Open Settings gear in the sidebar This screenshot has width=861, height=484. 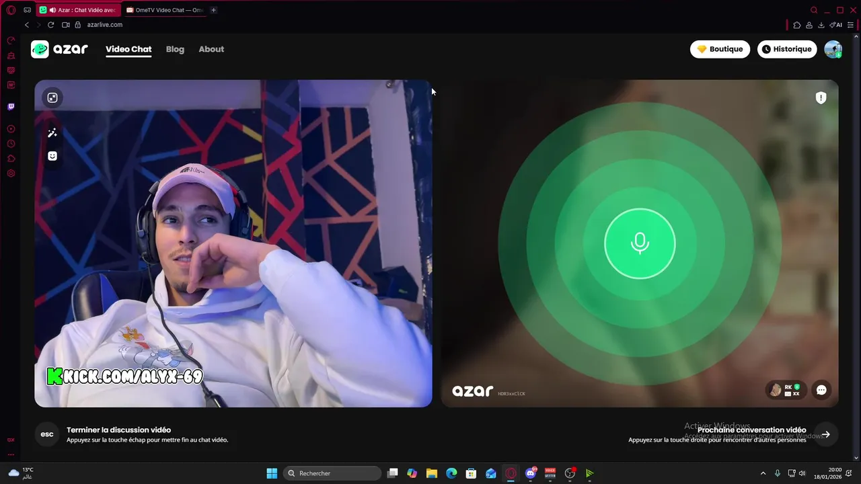[11, 173]
